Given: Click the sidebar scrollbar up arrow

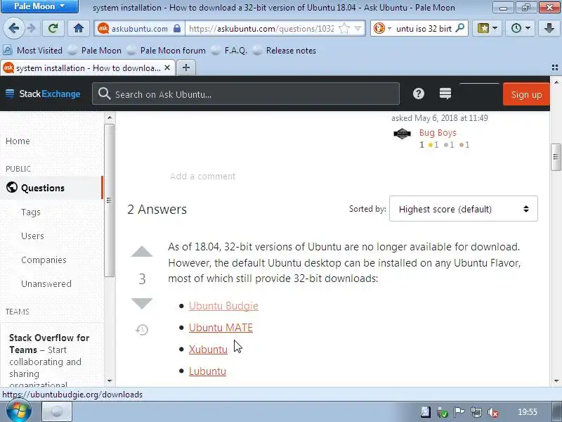Looking at the screenshot, I should (110, 117).
